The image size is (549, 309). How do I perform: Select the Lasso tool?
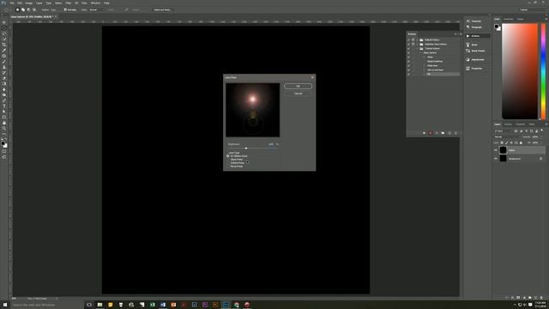click(4, 33)
